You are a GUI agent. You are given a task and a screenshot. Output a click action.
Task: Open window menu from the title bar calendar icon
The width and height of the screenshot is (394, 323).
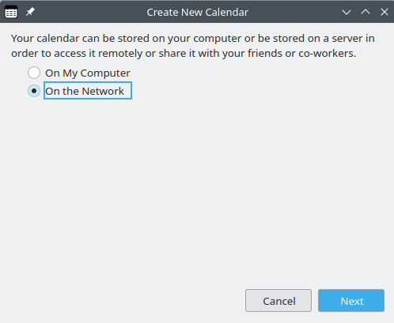(x=11, y=12)
